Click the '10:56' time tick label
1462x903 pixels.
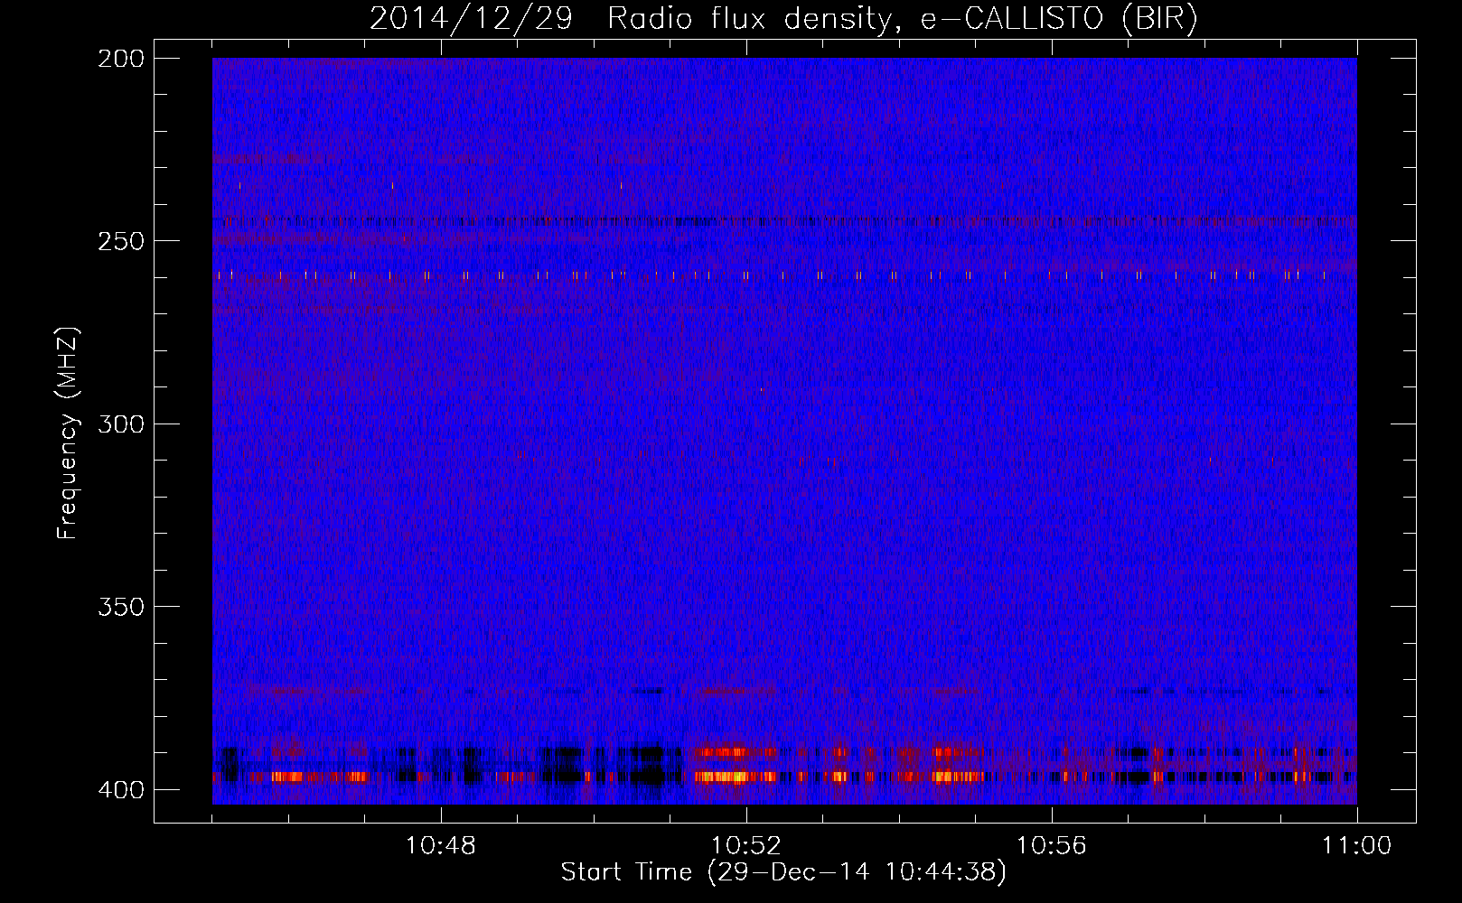(1052, 846)
